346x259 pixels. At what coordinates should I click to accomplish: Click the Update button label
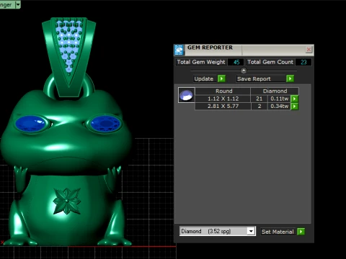(x=204, y=78)
